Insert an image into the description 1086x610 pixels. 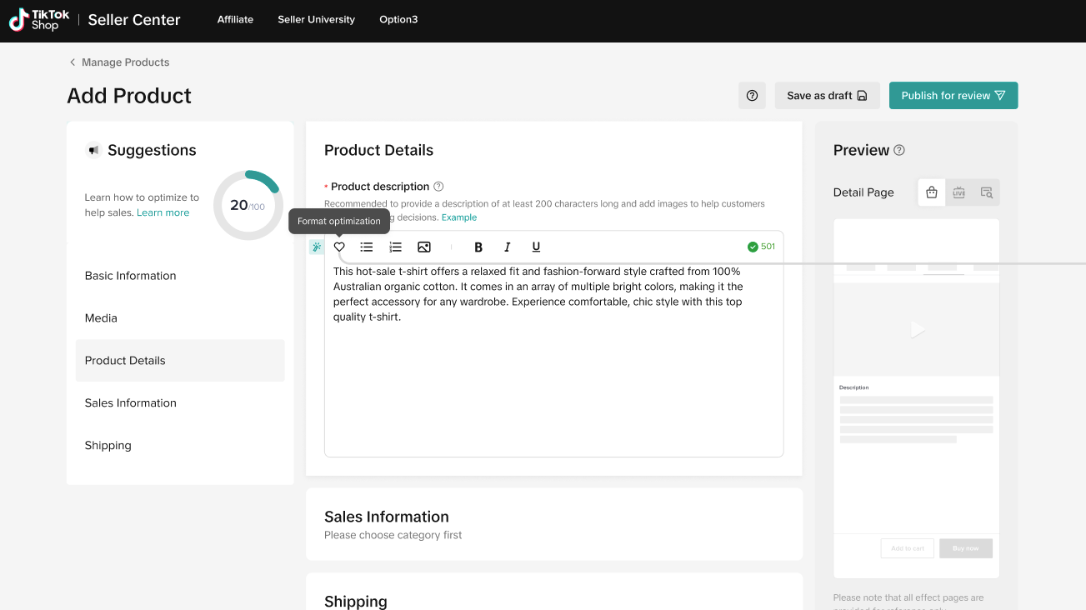[x=424, y=247]
